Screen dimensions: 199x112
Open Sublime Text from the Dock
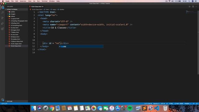point(144,108)
